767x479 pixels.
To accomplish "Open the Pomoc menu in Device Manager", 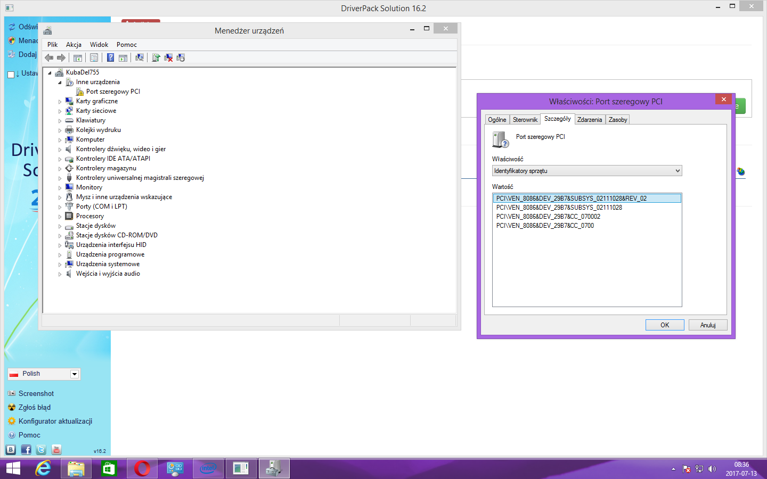I will pyautogui.click(x=127, y=45).
